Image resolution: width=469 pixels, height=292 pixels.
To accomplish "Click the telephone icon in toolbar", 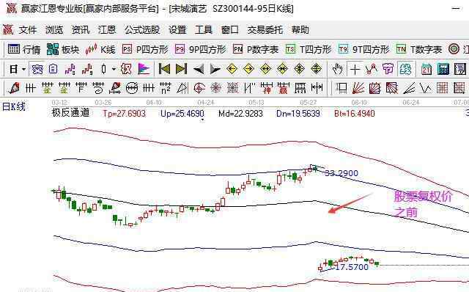I will point(37,70).
